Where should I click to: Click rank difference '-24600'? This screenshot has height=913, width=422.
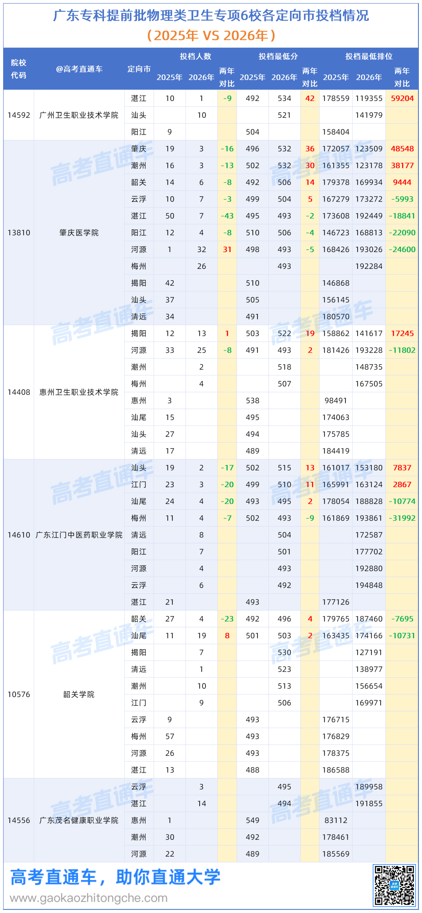402,249
